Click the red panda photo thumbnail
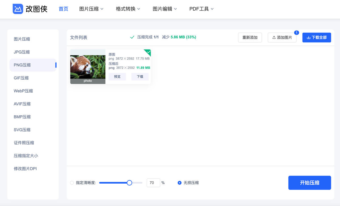The height and width of the screenshot is (206, 340). coord(88,67)
